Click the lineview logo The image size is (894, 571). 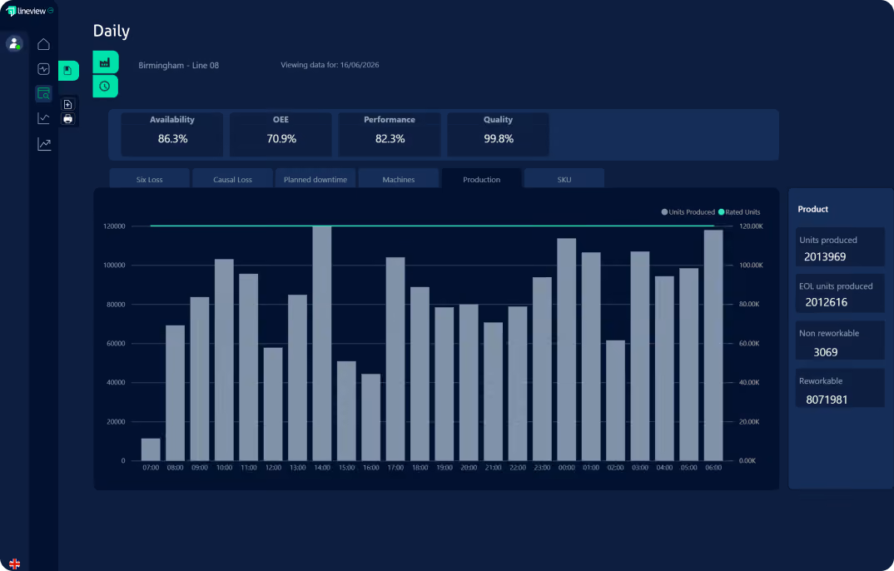click(x=26, y=11)
